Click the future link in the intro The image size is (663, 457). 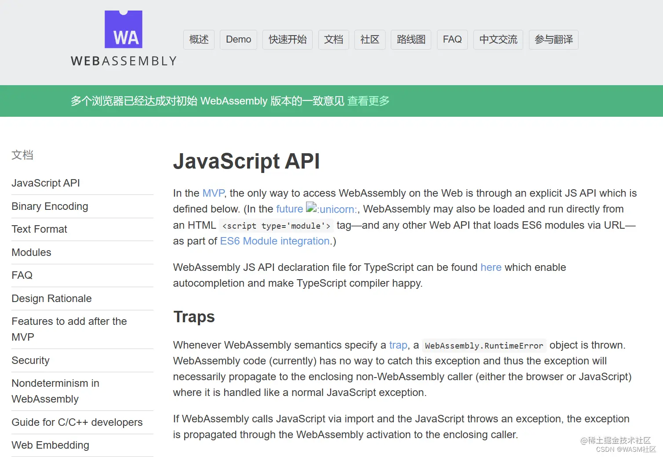[289, 209]
